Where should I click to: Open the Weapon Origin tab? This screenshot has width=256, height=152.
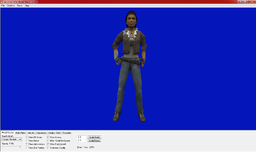(x=54, y=132)
